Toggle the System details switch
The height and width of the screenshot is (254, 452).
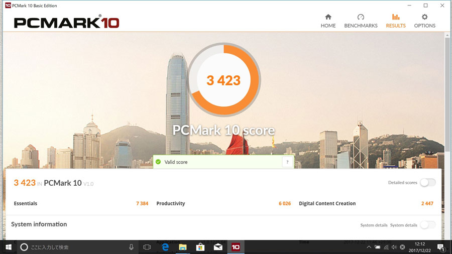(428, 224)
